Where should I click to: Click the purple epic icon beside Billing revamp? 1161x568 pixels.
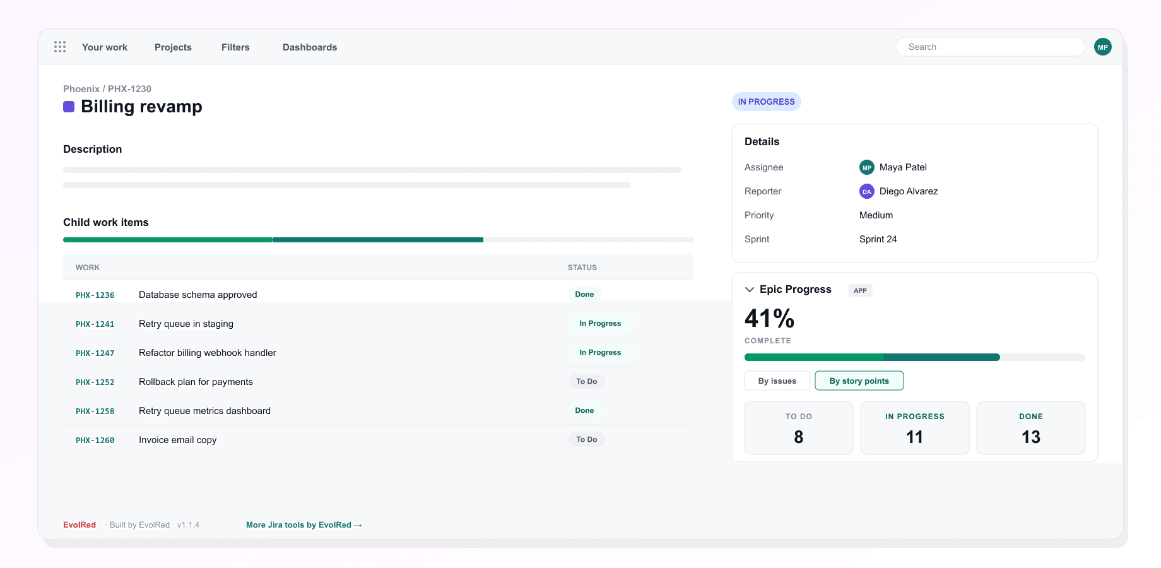69,107
